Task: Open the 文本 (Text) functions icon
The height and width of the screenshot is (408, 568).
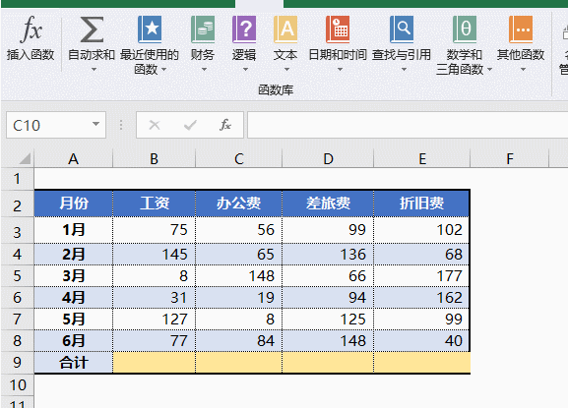Action: pos(285,29)
